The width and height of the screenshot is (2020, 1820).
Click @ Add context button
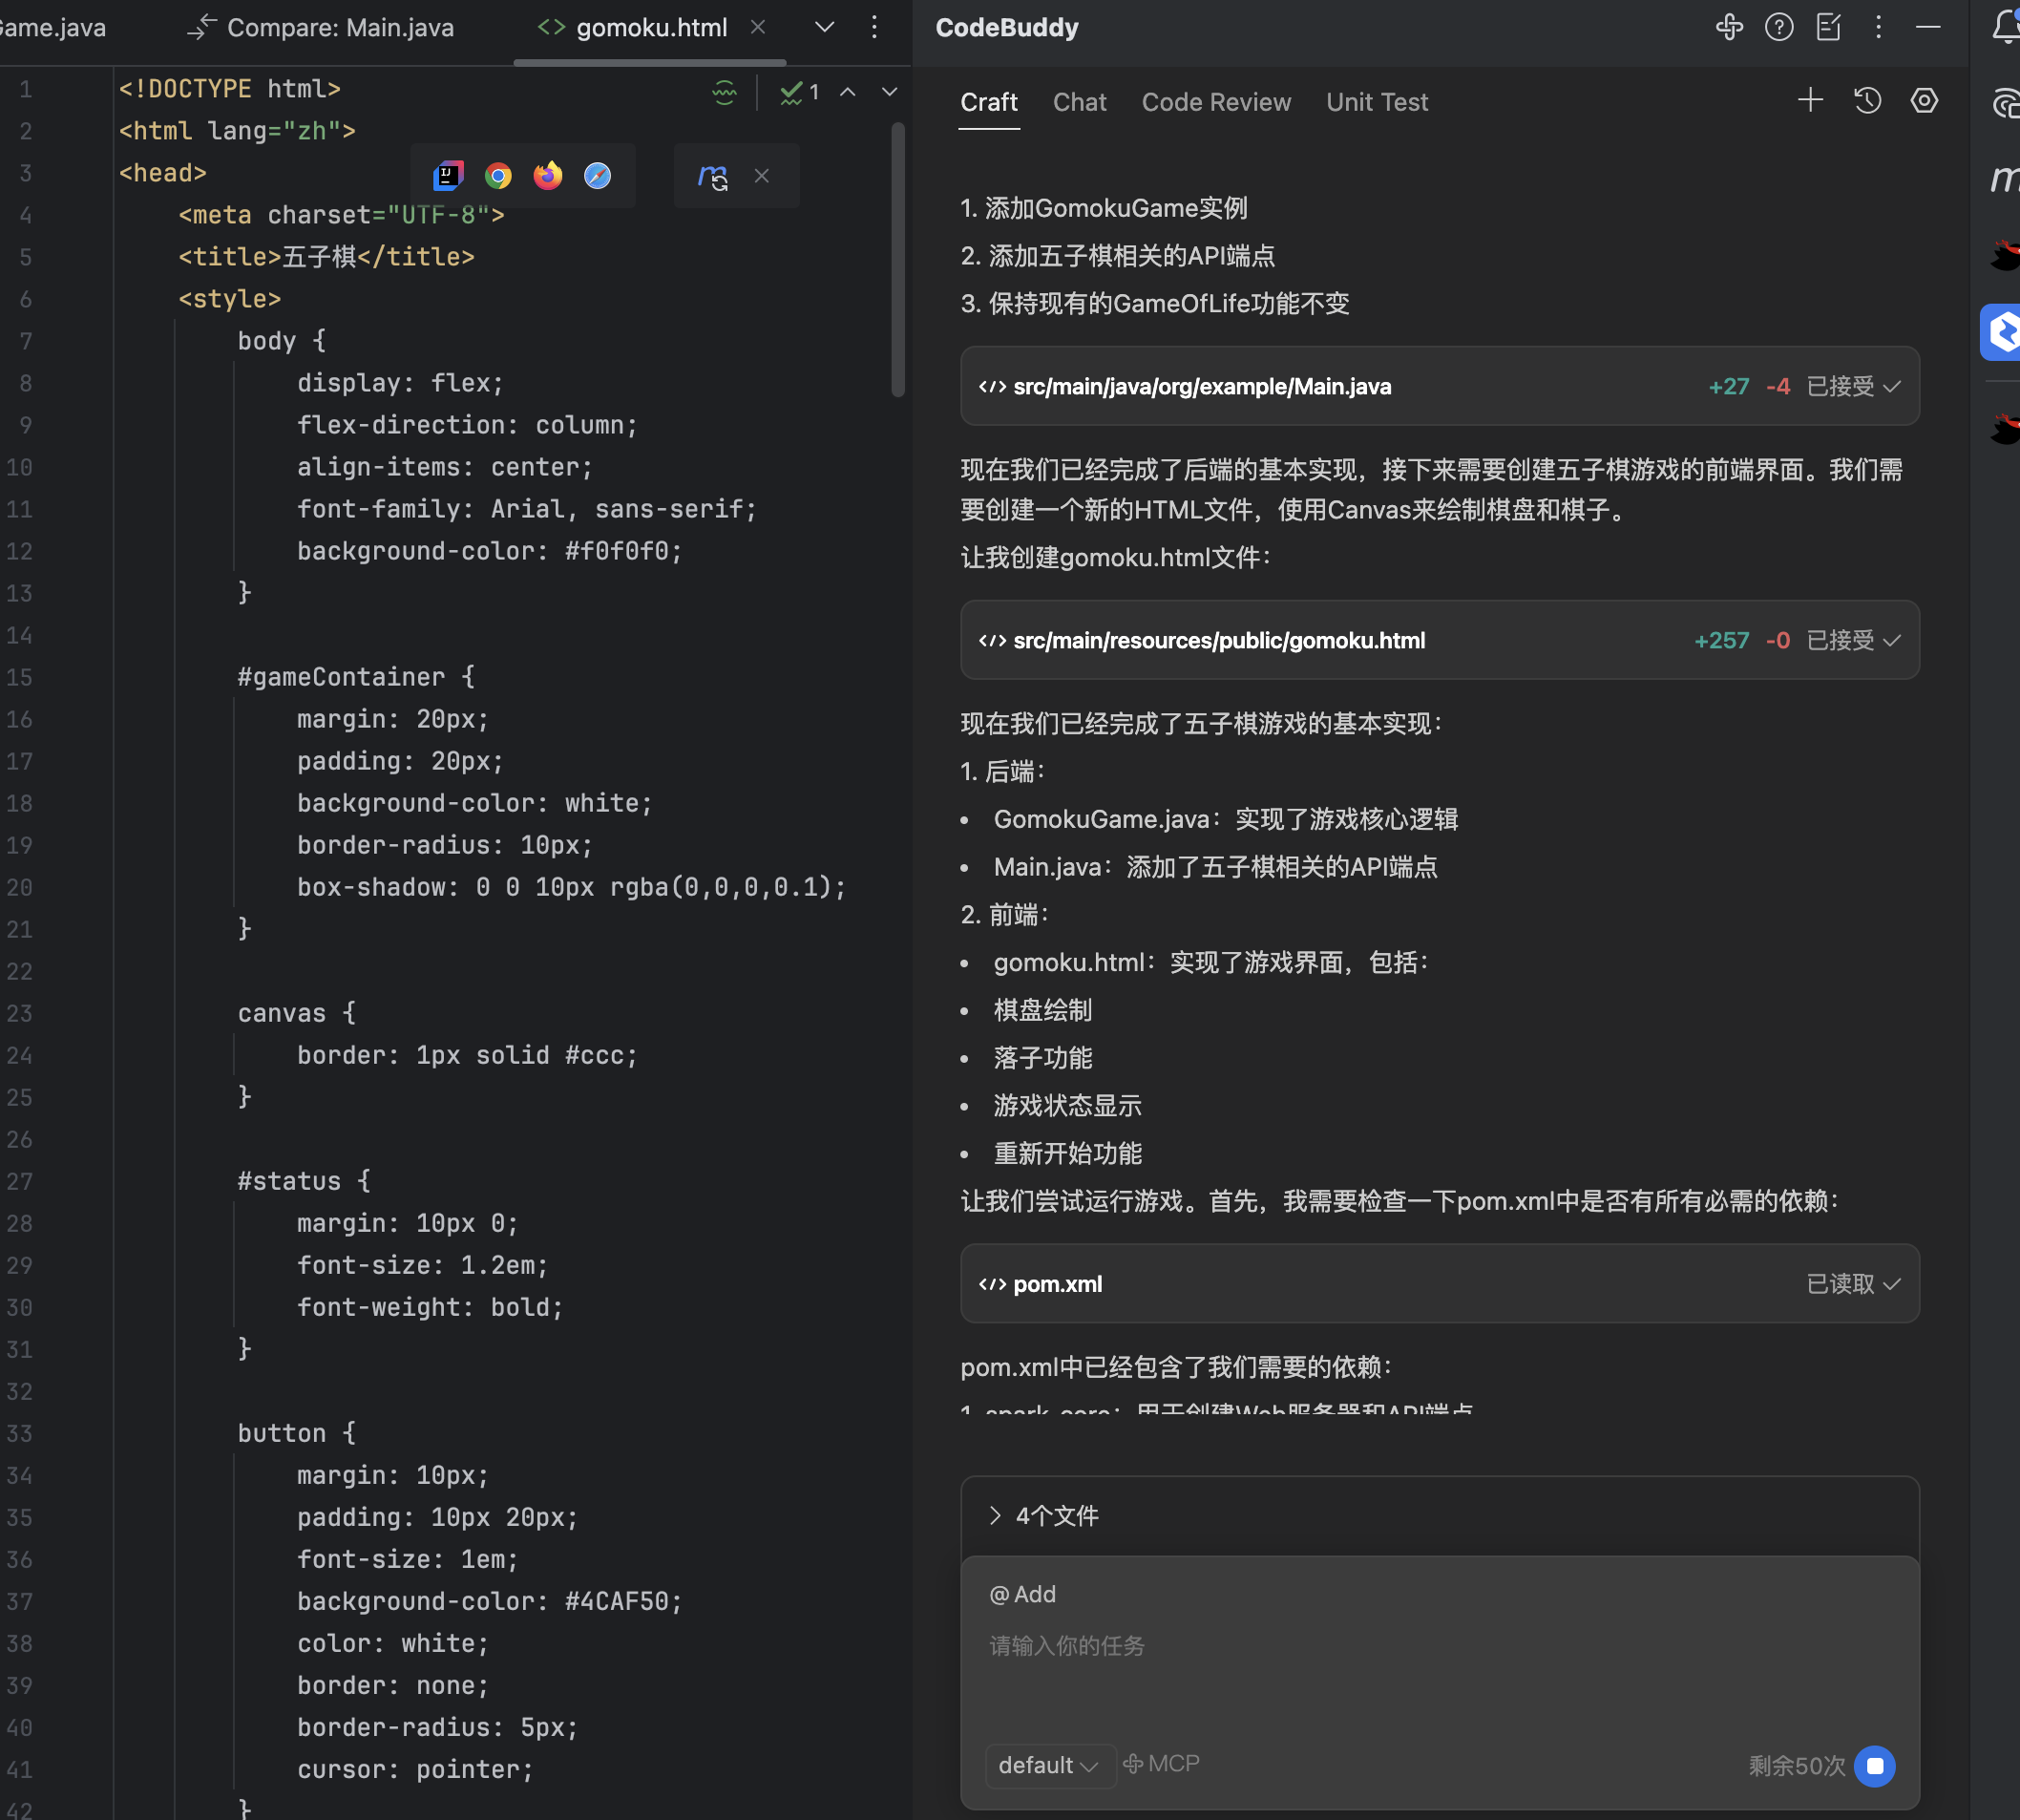[x=1022, y=1594]
